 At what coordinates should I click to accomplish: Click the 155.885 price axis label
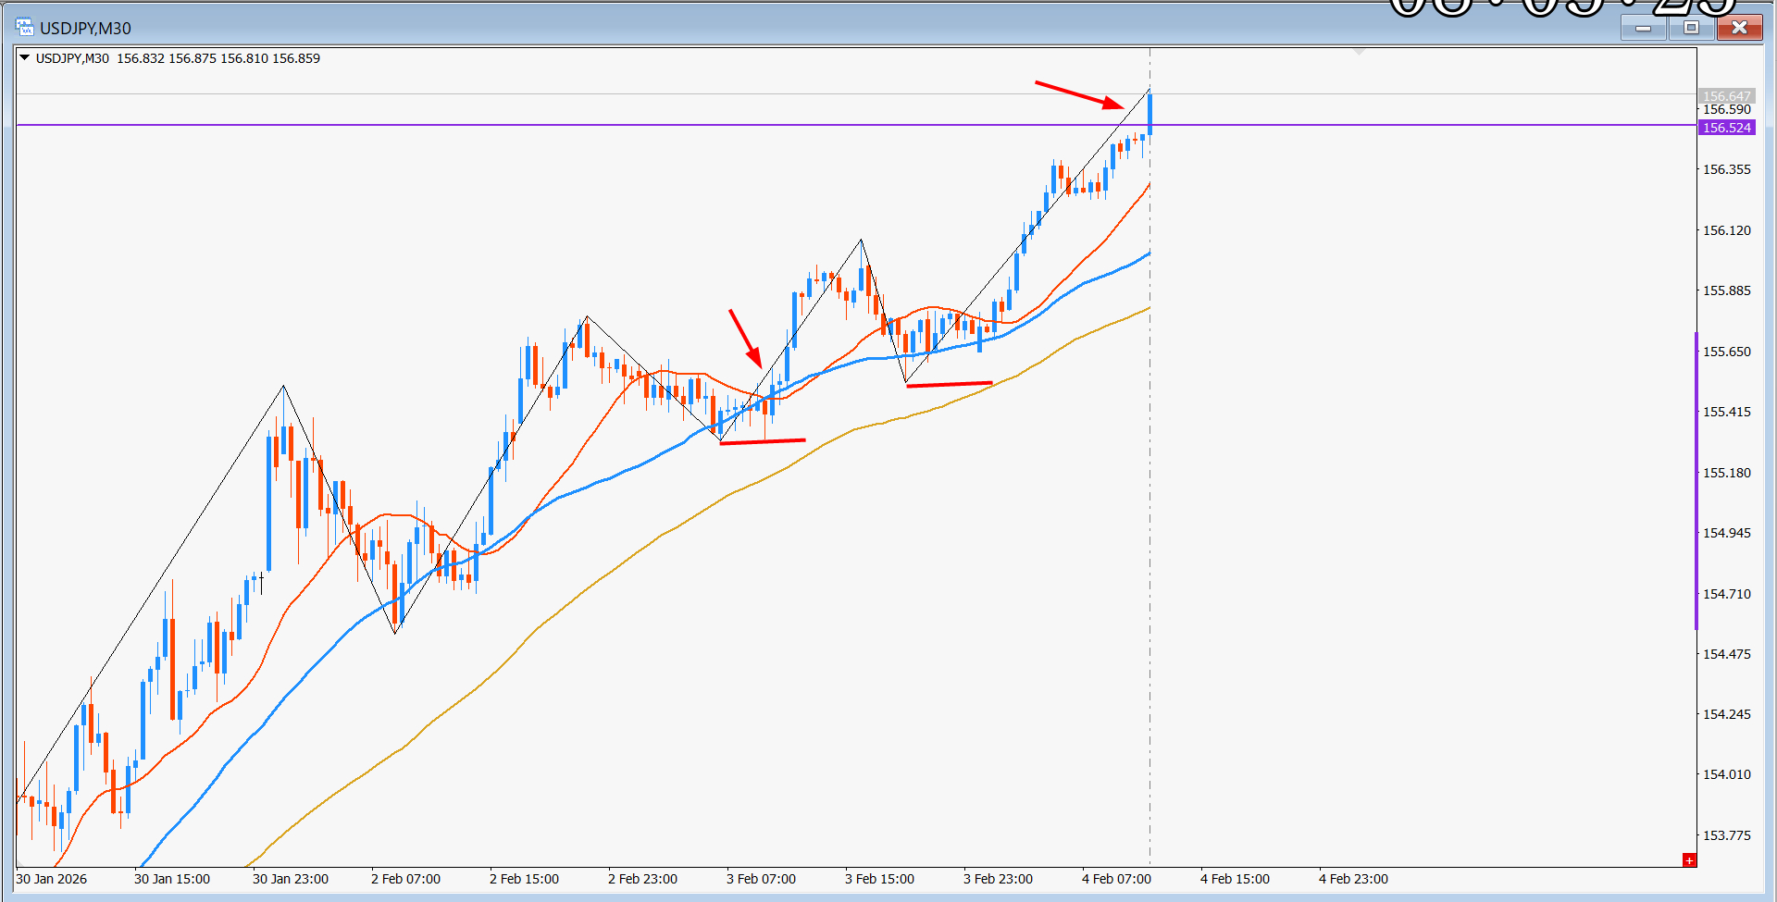[x=1727, y=290]
